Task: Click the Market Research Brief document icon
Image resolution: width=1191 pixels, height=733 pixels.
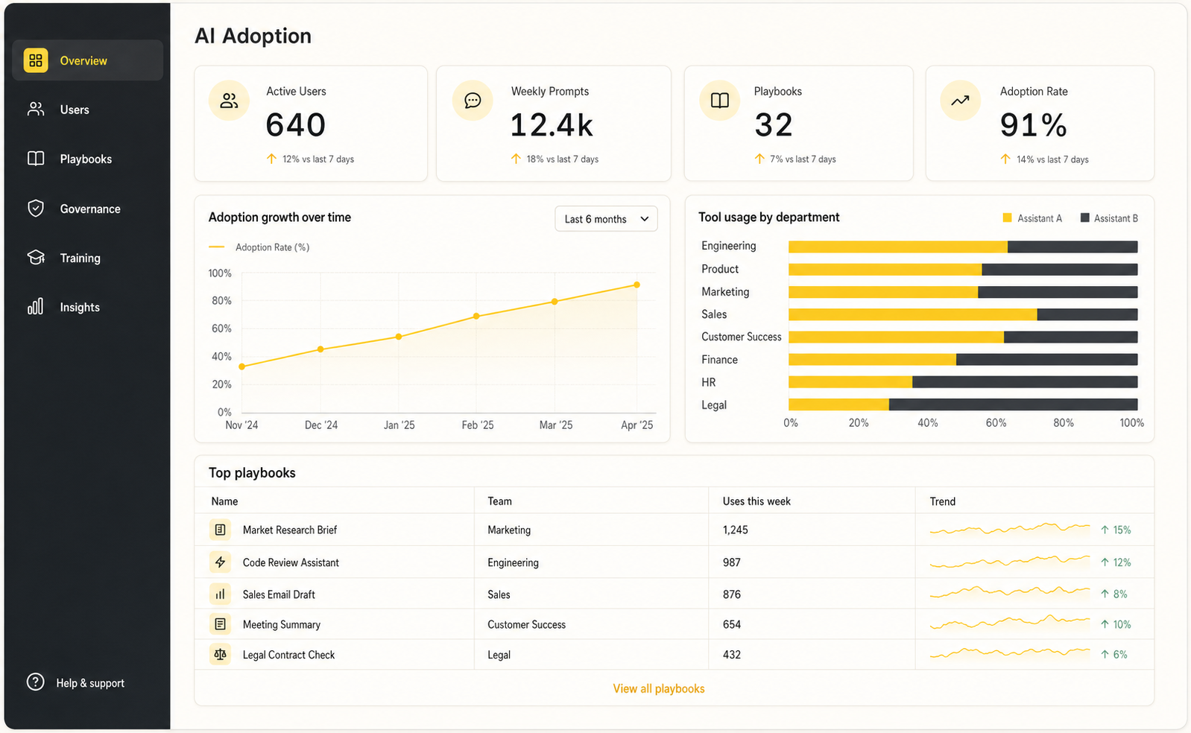Action: click(220, 530)
